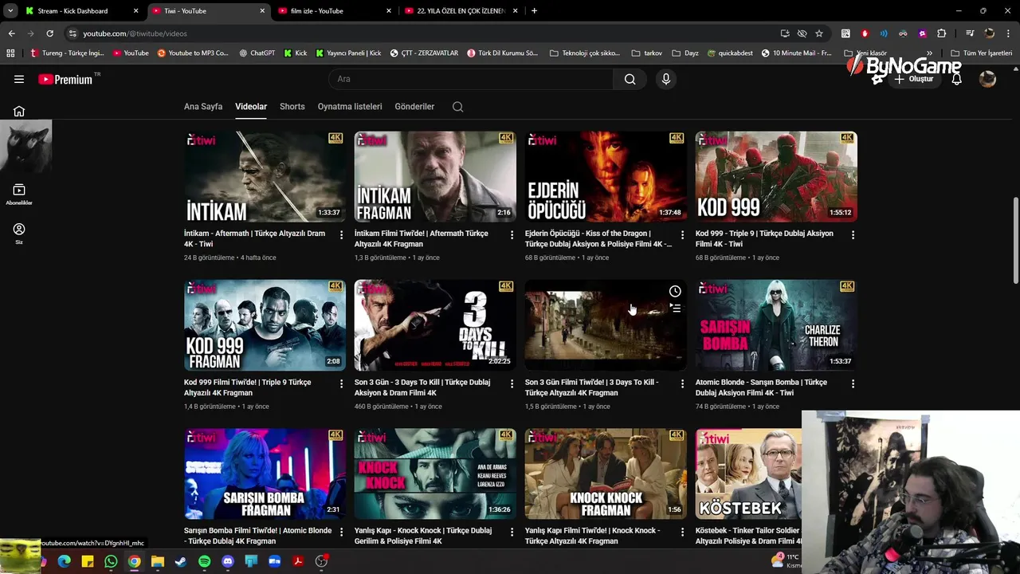This screenshot has width=1020, height=574.
Task: Start voice search with the microphone
Action: (x=666, y=79)
